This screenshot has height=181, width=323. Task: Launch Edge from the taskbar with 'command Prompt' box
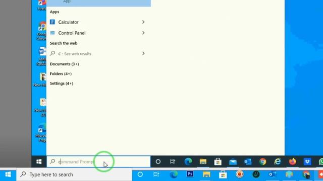pyautogui.click(x=188, y=162)
